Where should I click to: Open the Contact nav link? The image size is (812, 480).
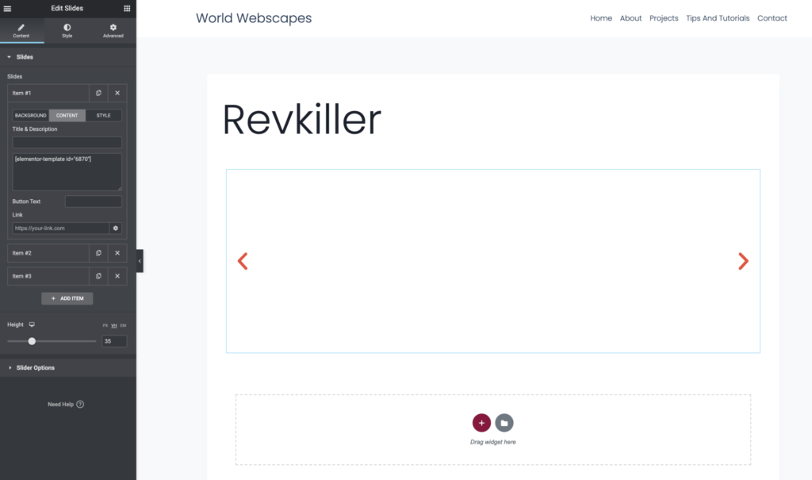point(772,18)
